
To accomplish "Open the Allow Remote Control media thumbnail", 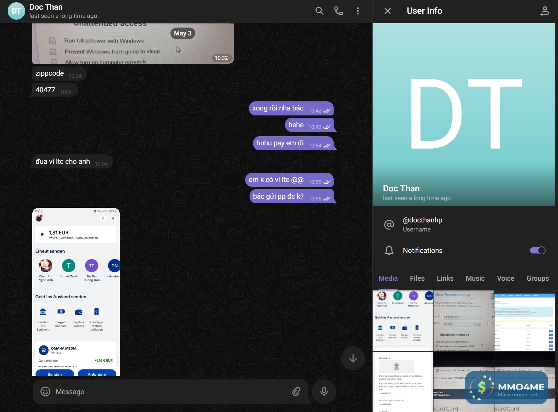I will pyautogui.click(x=464, y=321).
